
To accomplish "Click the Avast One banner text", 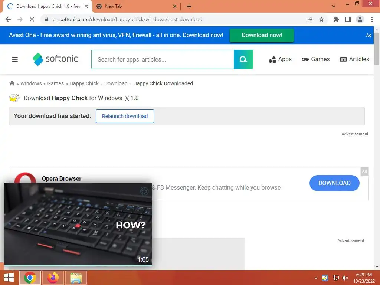I will 116,35.
